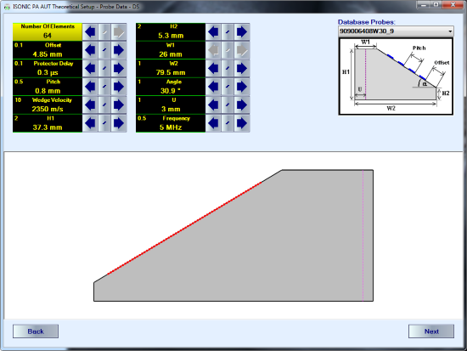Decrease Number Of Elements with left arrow

click(x=90, y=32)
